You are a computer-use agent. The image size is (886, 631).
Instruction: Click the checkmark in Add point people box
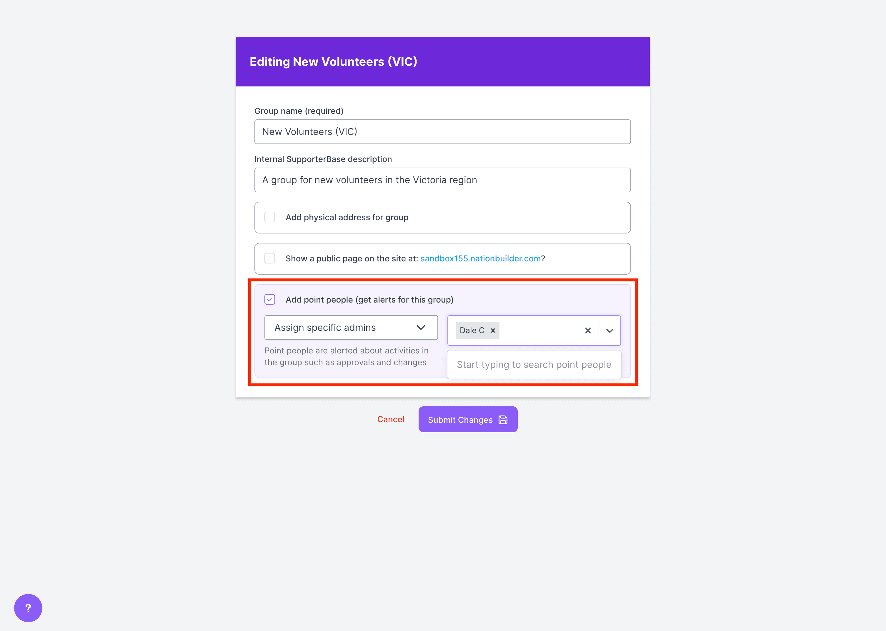270,299
